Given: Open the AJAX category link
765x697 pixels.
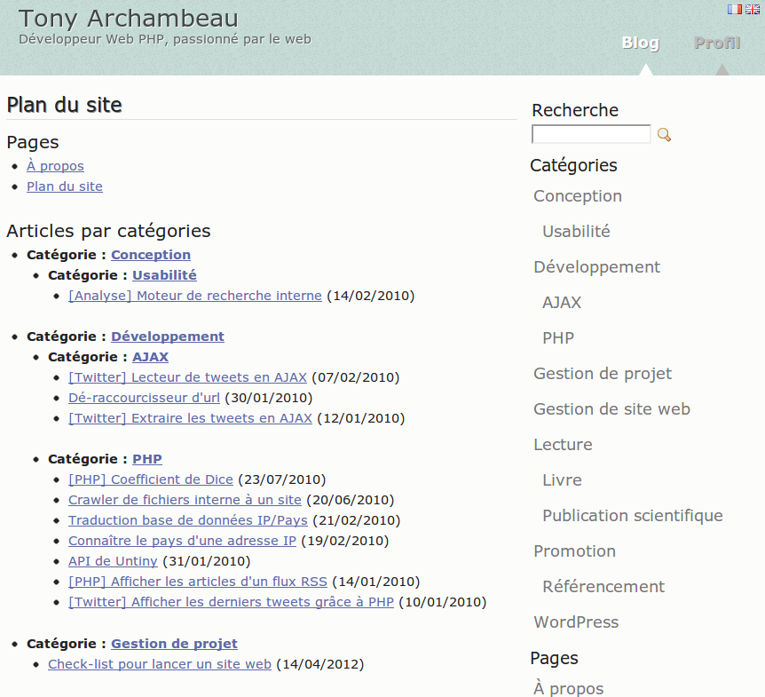Looking at the screenshot, I should (x=150, y=357).
